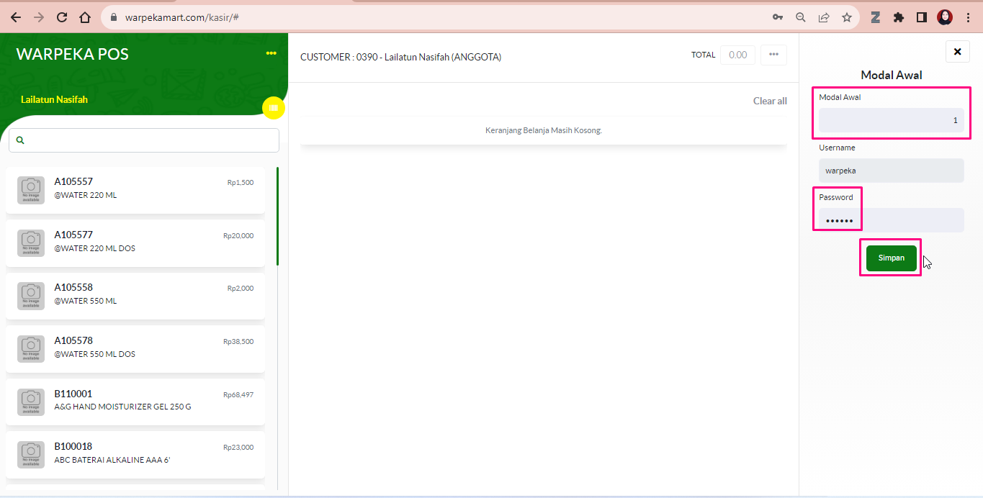Image resolution: width=983 pixels, height=498 pixels.
Task: Click the Rp68,497 price text
Action: (238, 394)
